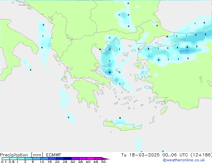
Task: Click the island of Rhodes
Action: tap(164, 110)
